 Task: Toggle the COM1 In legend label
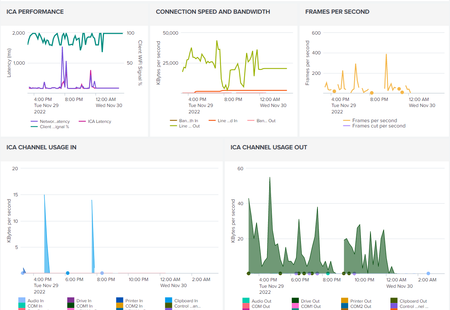tap(84, 306)
